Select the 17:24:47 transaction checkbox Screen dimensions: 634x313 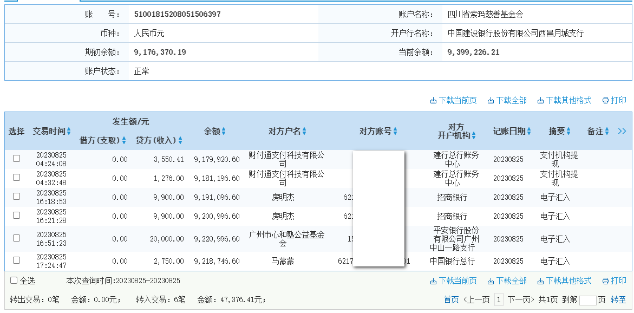click(17, 260)
